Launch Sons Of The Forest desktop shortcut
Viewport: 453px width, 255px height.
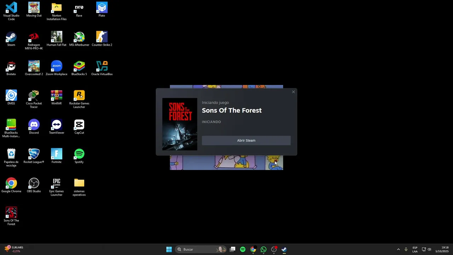pyautogui.click(x=11, y=216)
